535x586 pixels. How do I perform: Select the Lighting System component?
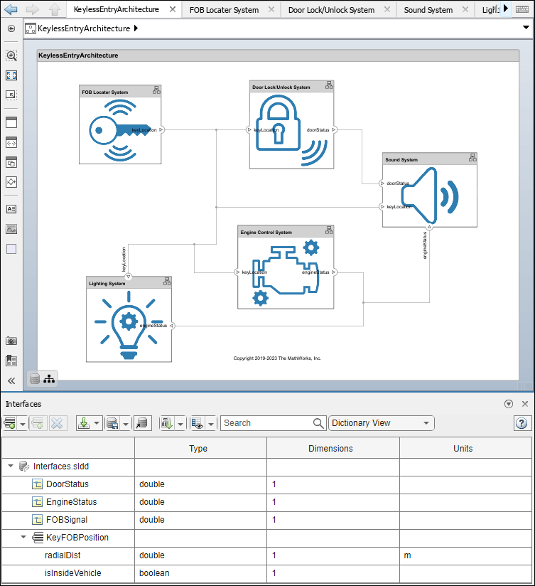129,319
